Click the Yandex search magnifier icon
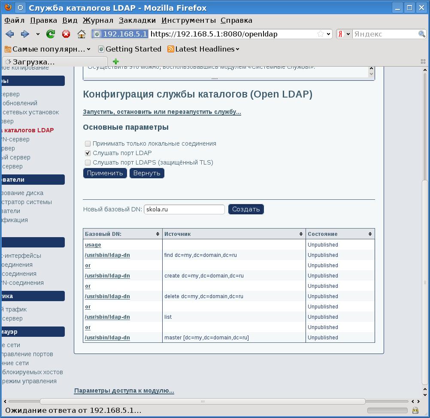This screenshot has height=418, width=430. coord(422,34)
